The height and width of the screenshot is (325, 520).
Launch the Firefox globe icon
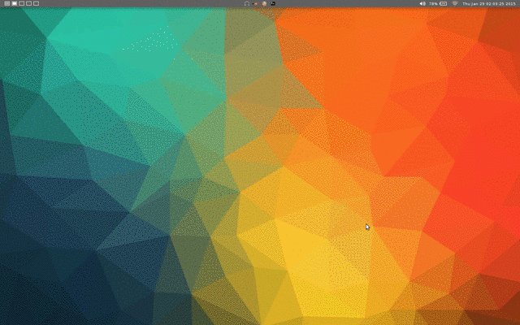tap(264, 3)
